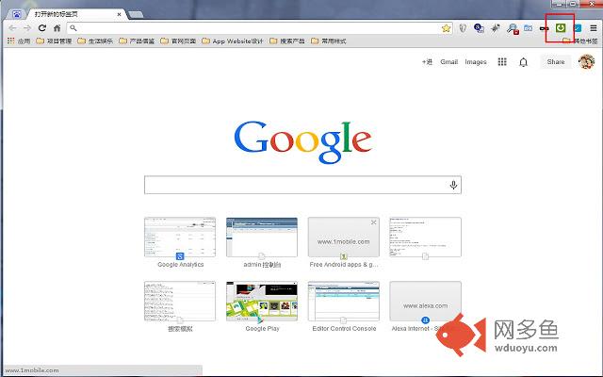This screenshot has height=377, width=603.
Task: Open the second bookmark folder 项目管理
Action: coord(54,41)
